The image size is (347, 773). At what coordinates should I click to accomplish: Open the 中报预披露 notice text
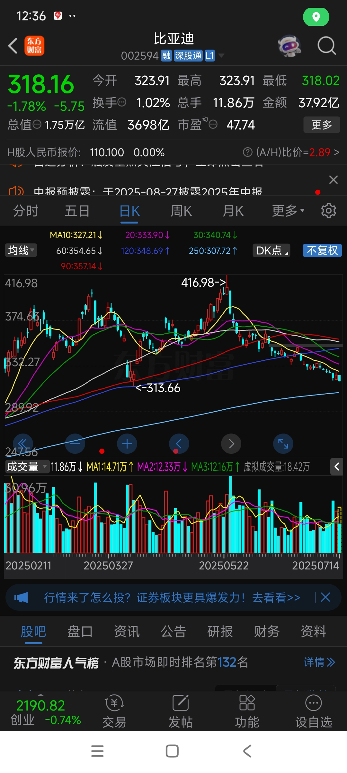tap(148, 192)
